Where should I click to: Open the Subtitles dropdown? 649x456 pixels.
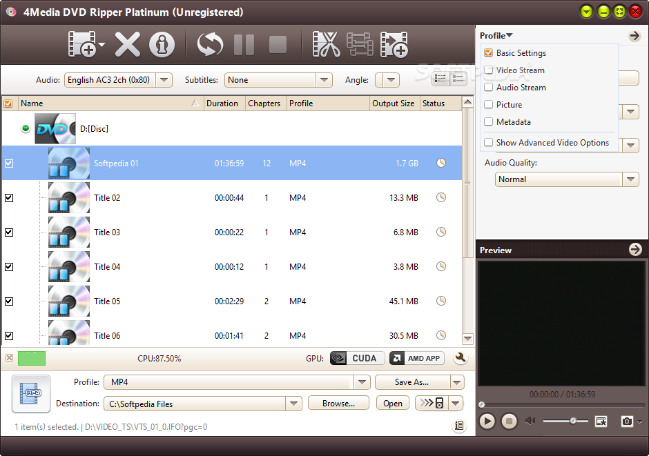324,80
